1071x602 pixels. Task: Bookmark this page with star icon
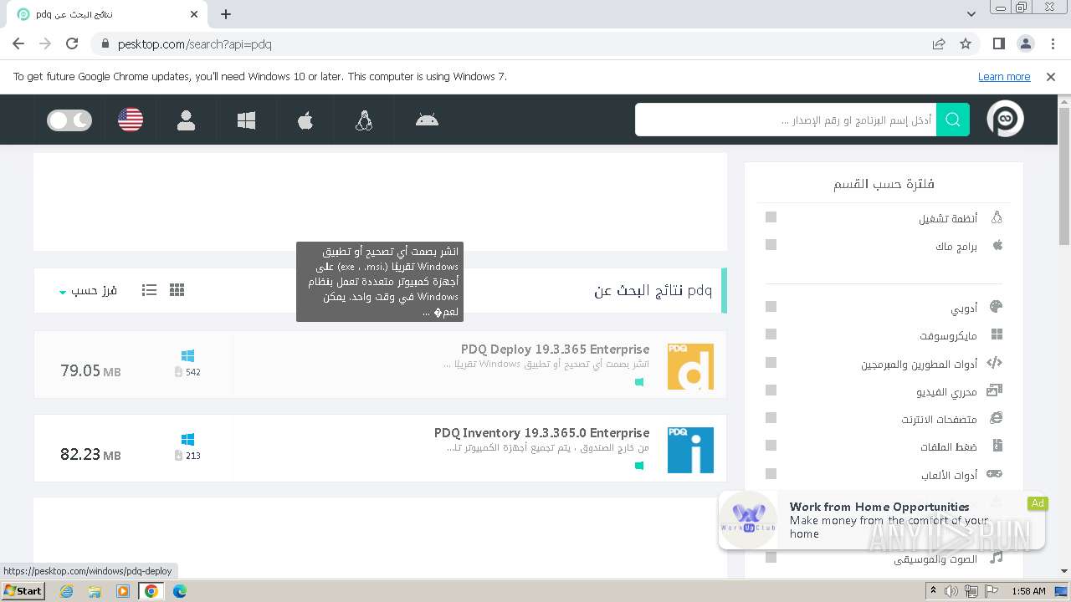[966, 43]
